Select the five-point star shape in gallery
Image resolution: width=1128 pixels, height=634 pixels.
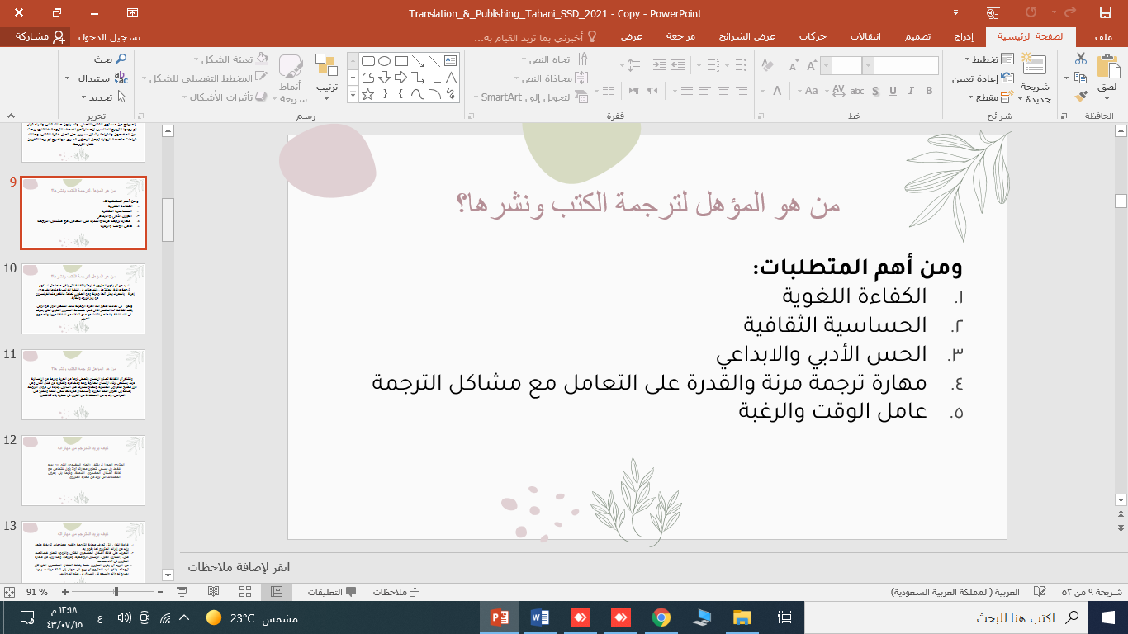pyautogui.click(x=368, y=94)
